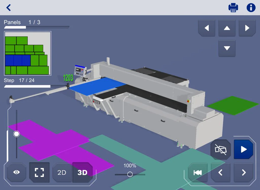
Task: Switch to 2D view mode
Action: tap(62, 172)
